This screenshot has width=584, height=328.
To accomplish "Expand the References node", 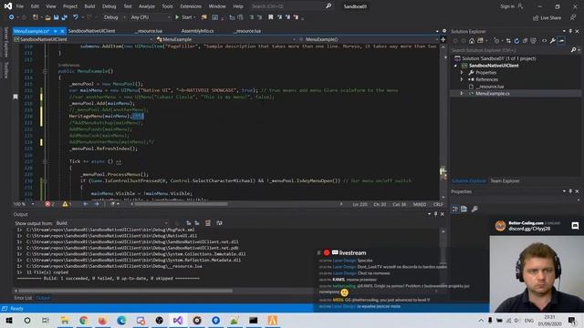I will (462, 79).
